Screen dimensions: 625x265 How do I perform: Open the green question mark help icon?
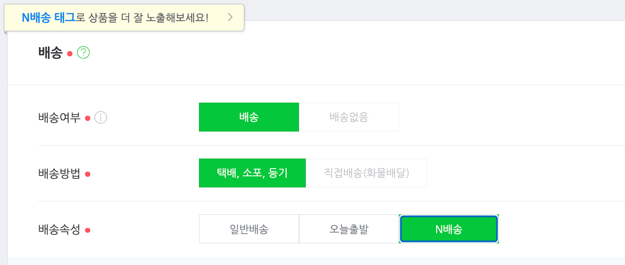pyautogui.click(x=84, y=53)
